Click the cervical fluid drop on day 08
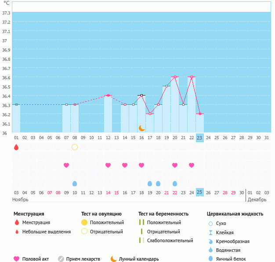The width and height of the screenshot is (275, 262). 75,183
